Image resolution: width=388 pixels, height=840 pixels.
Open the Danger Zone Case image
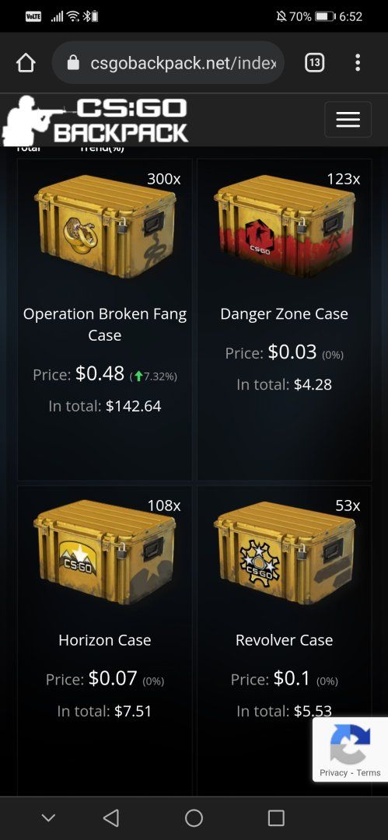285,226
